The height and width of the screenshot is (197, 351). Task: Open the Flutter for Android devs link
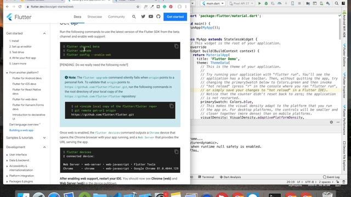[x=27, y=78]
